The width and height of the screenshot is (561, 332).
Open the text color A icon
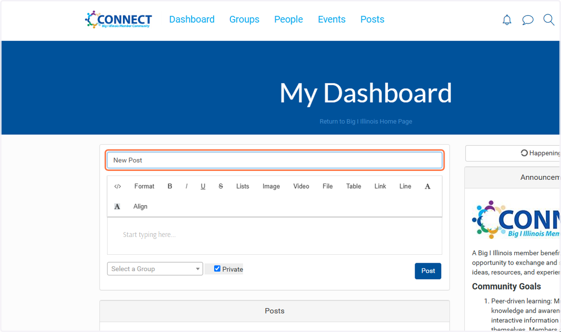(x=427, y=186)
